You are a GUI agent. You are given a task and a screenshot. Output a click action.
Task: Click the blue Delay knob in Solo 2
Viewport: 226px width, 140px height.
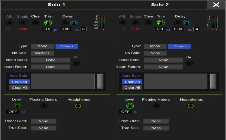click(x=187, y=23)
